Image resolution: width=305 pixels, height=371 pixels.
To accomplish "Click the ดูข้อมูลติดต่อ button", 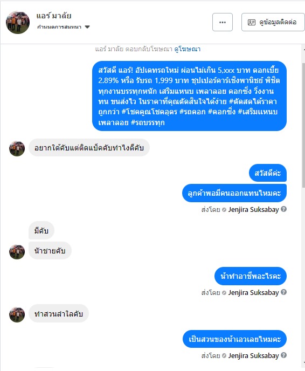I will [273, 22].
